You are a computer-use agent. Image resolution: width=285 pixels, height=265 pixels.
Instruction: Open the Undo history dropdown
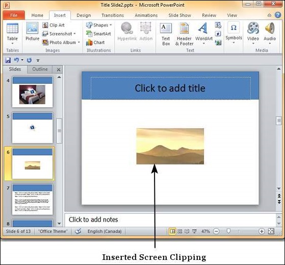coord(22,60)
